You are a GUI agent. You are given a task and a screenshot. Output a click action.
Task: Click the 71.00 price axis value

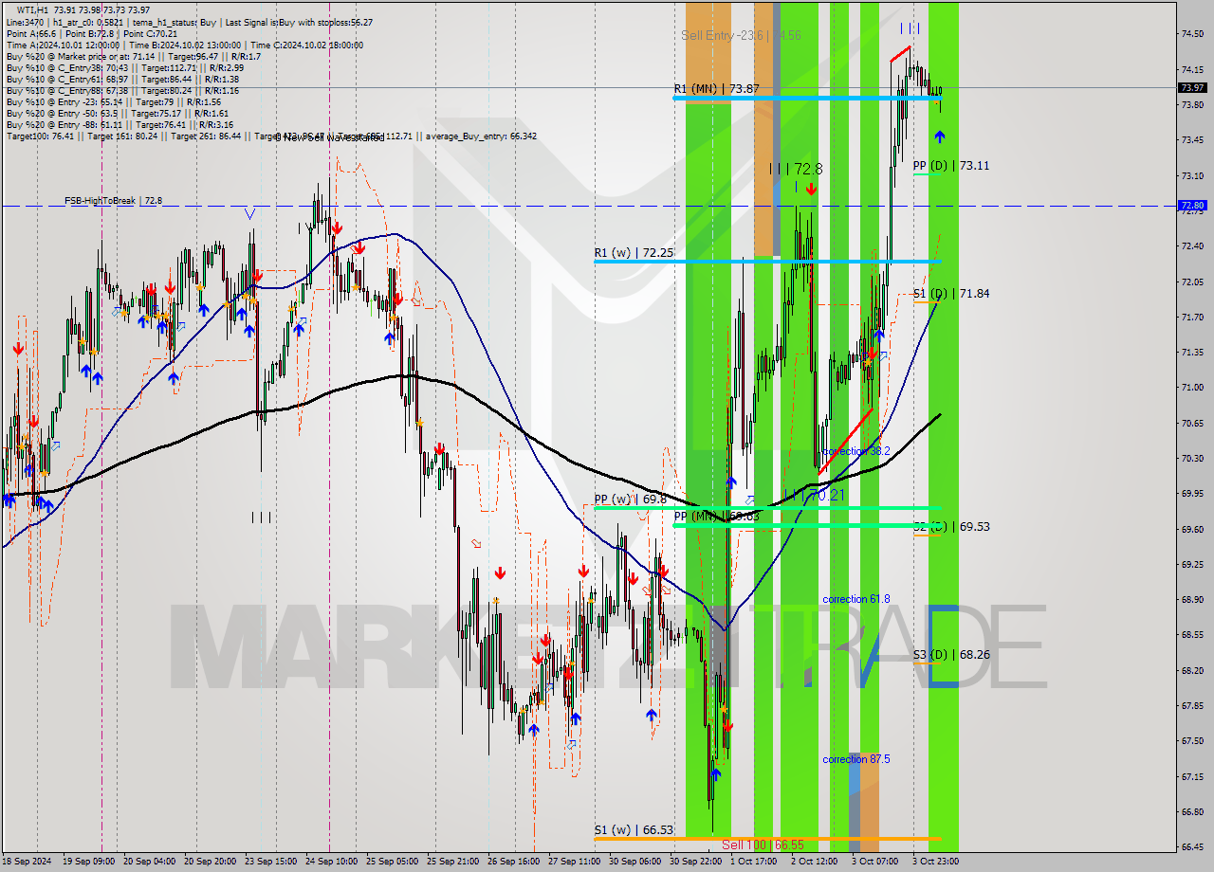click(1192, 388)
